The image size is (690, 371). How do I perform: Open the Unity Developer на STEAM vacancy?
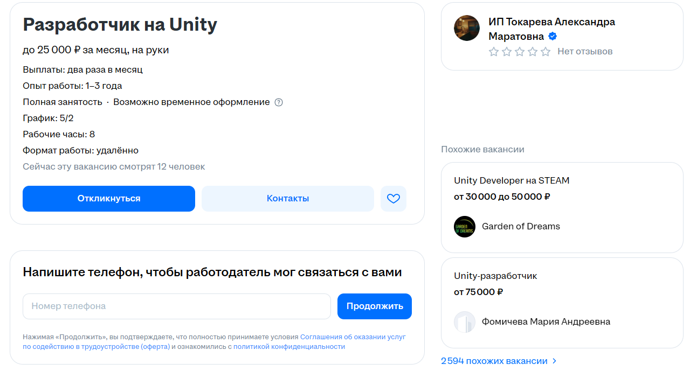click(512, 180)
